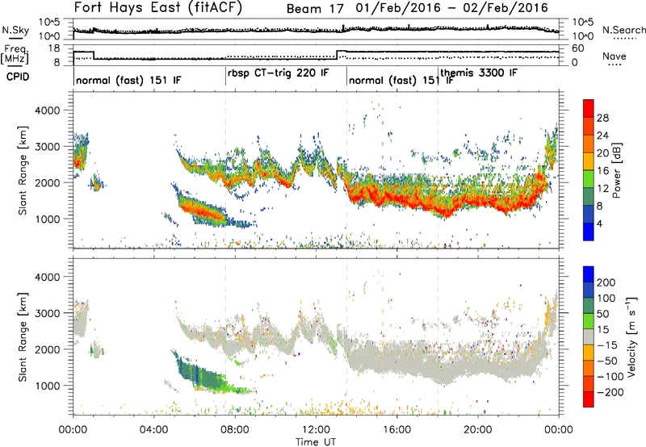Click the gray segment of Velocity colorbar
646x447 pixels.
pyautogui.click(x=589, y=336)
